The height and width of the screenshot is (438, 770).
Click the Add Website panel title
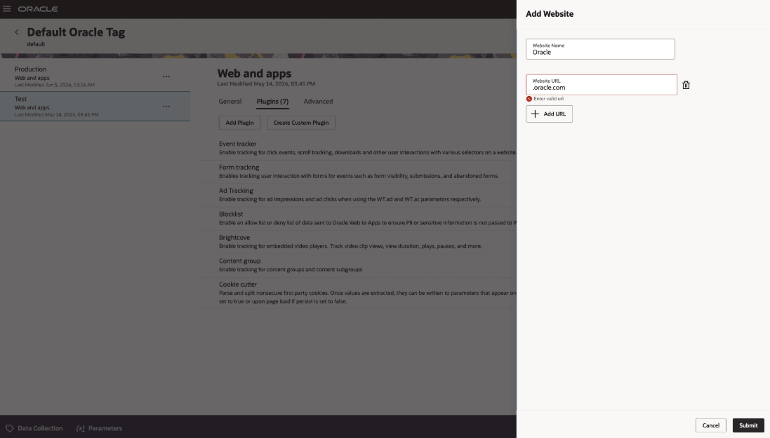tap(550, 14)
